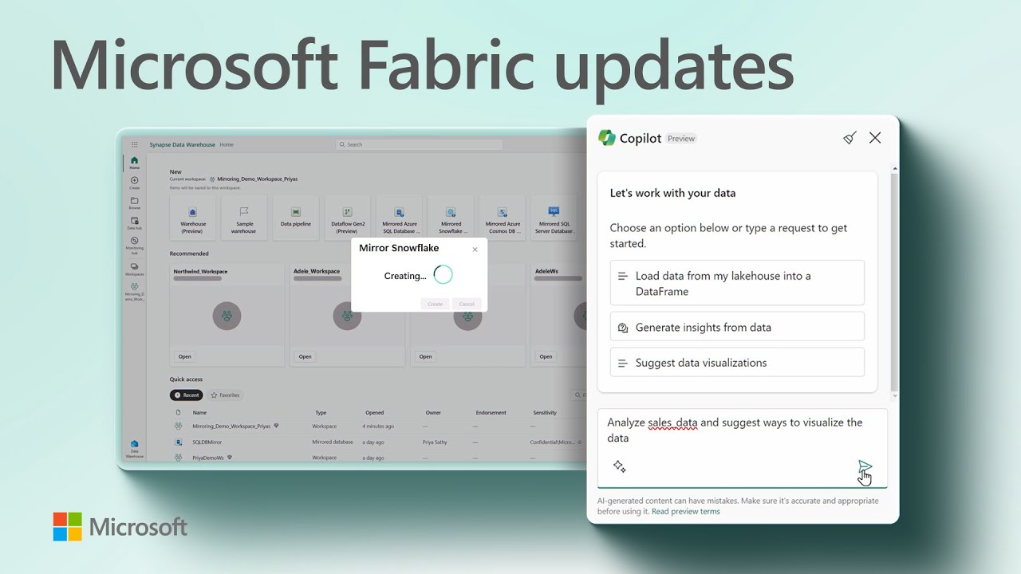Click the Synapse Data Warehouse title

(182, 145)
